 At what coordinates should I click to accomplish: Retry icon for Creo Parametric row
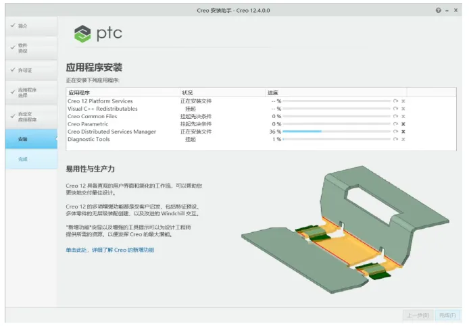click(395, 124)
